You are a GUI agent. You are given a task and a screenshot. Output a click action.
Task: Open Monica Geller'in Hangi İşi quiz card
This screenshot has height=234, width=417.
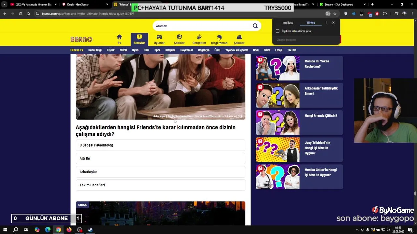pos(299,177)
